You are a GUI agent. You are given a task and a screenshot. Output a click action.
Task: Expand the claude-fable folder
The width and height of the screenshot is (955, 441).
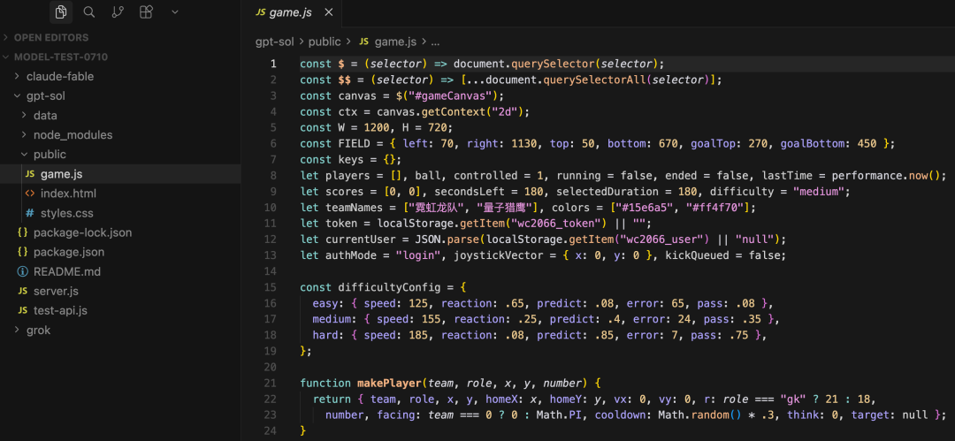point(120,76)
